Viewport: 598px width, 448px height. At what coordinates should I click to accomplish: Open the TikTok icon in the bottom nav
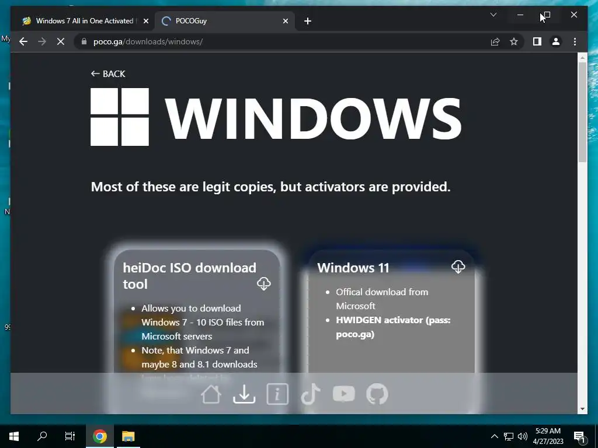(x=311, y=394)
